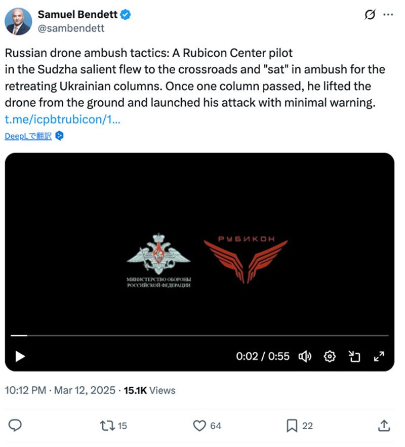The height and width of the screenshot is (447, 405).
Task: Click the Grok icon at top right
Action: tap(370, 15)
